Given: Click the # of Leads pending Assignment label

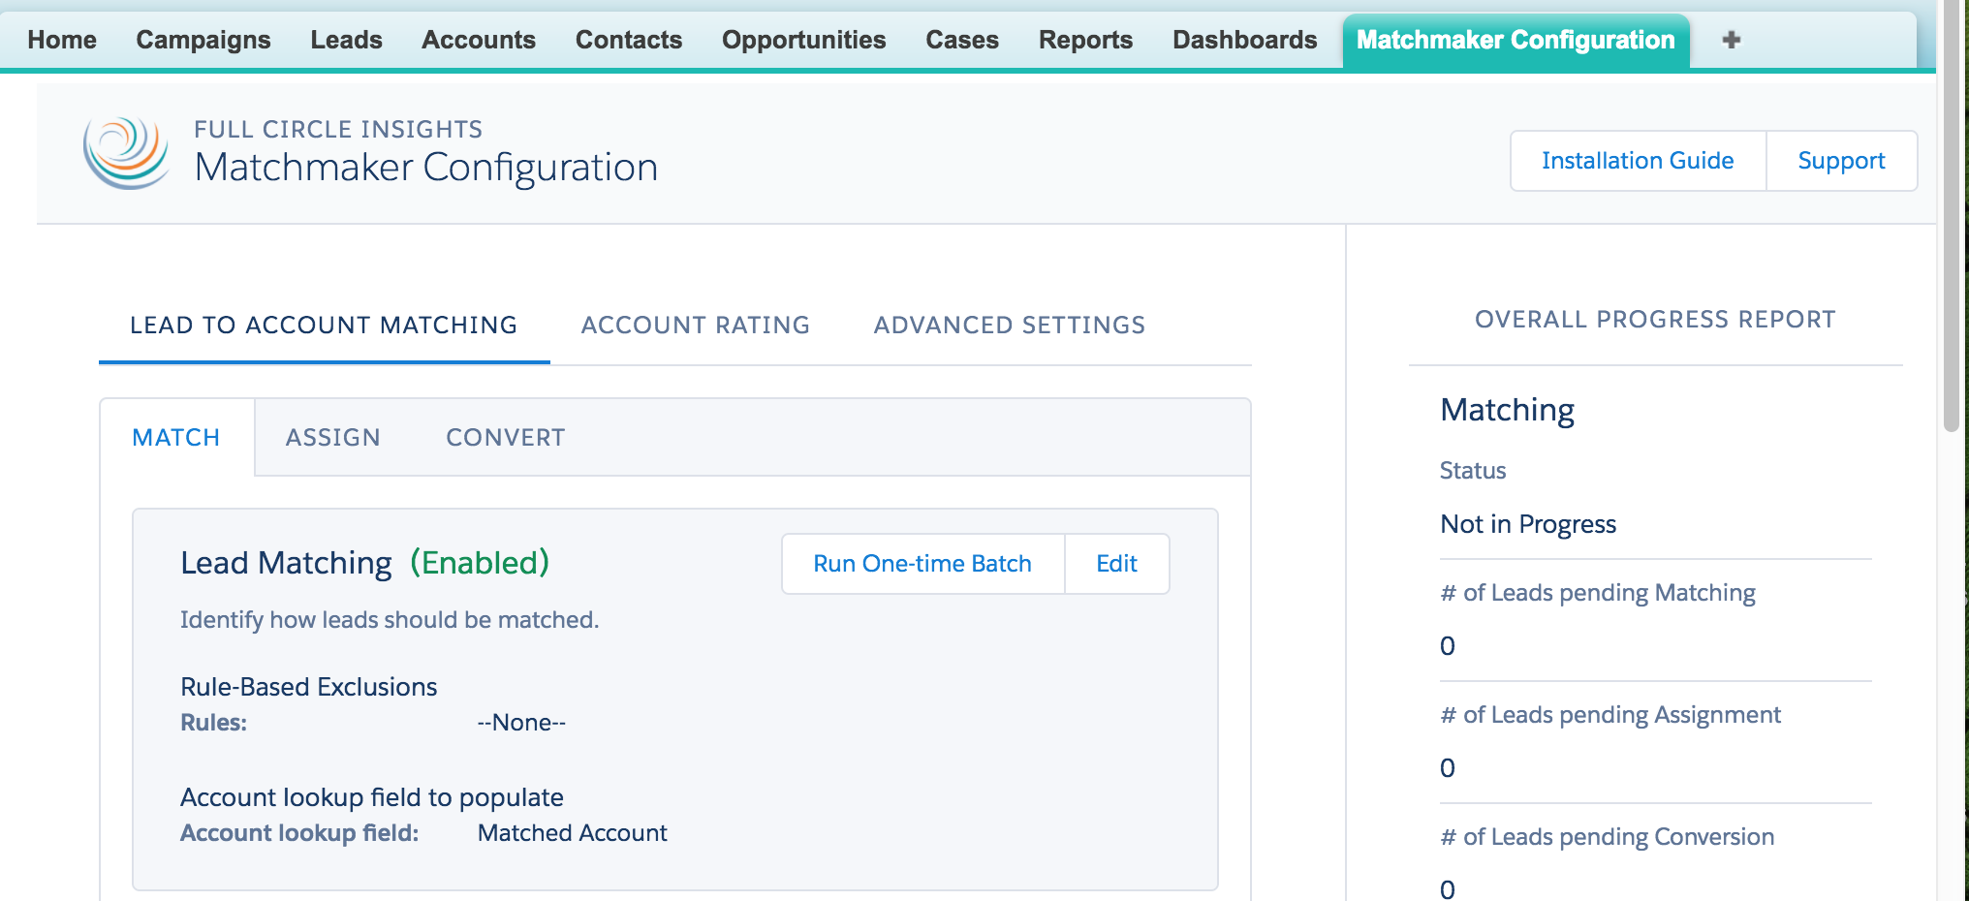Looking at the screenshot, I should [x=1610, y=715].
